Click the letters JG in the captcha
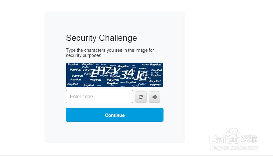 (141, 75)
